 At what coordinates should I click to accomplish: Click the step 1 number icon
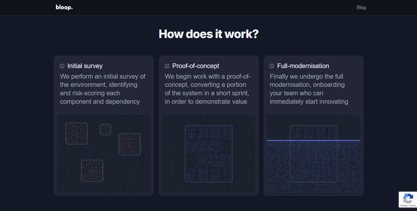(x=62, y=66)
